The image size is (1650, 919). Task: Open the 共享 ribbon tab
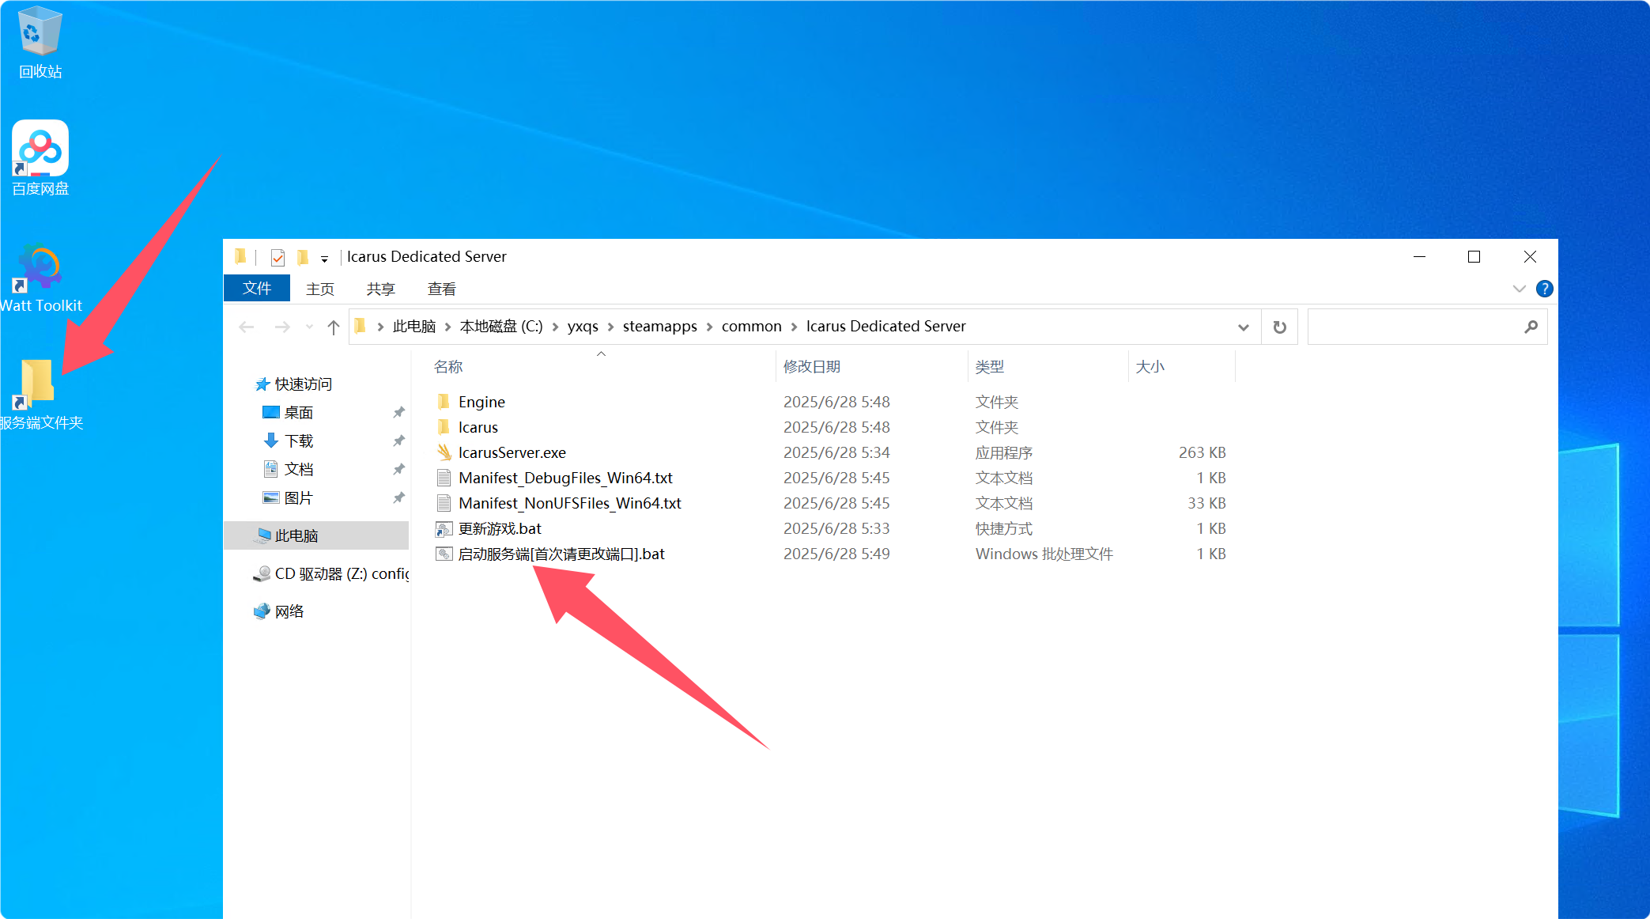click(380, 289)
